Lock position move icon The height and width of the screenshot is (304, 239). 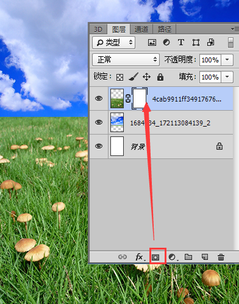click(146, 77)
